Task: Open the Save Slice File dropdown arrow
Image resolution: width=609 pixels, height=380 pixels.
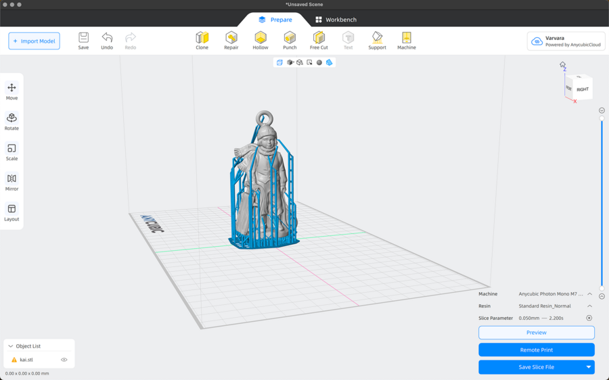Action: [x=588, y=367]
